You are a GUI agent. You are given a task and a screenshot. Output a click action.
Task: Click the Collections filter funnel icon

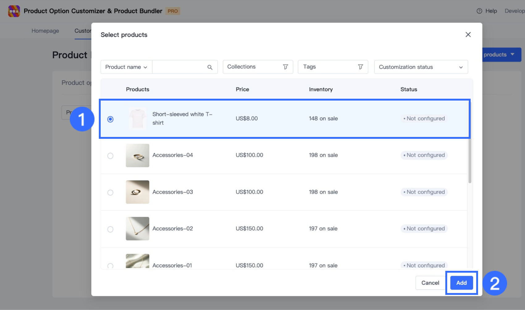click(285, 67)
